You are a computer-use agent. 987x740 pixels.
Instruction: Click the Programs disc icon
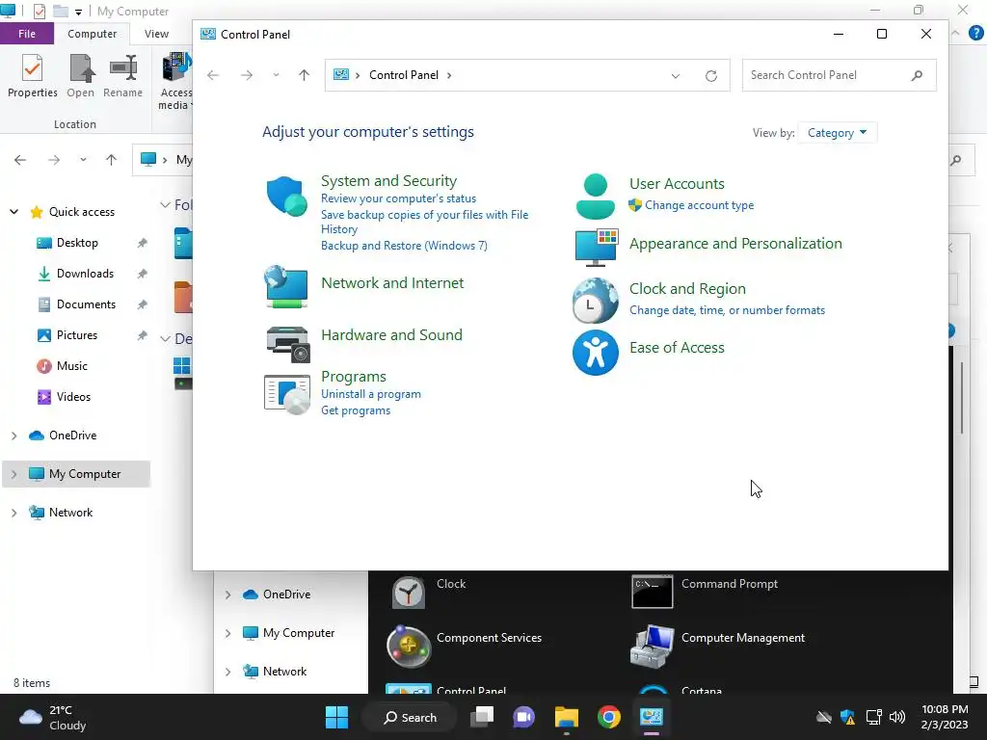click(x=287, y=394)
